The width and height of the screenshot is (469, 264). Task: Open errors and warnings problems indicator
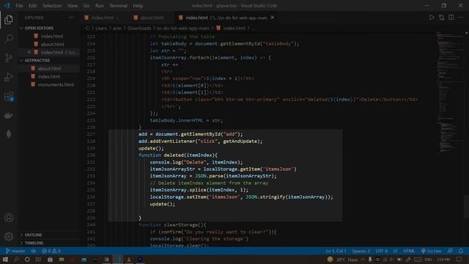pos(51,251)
